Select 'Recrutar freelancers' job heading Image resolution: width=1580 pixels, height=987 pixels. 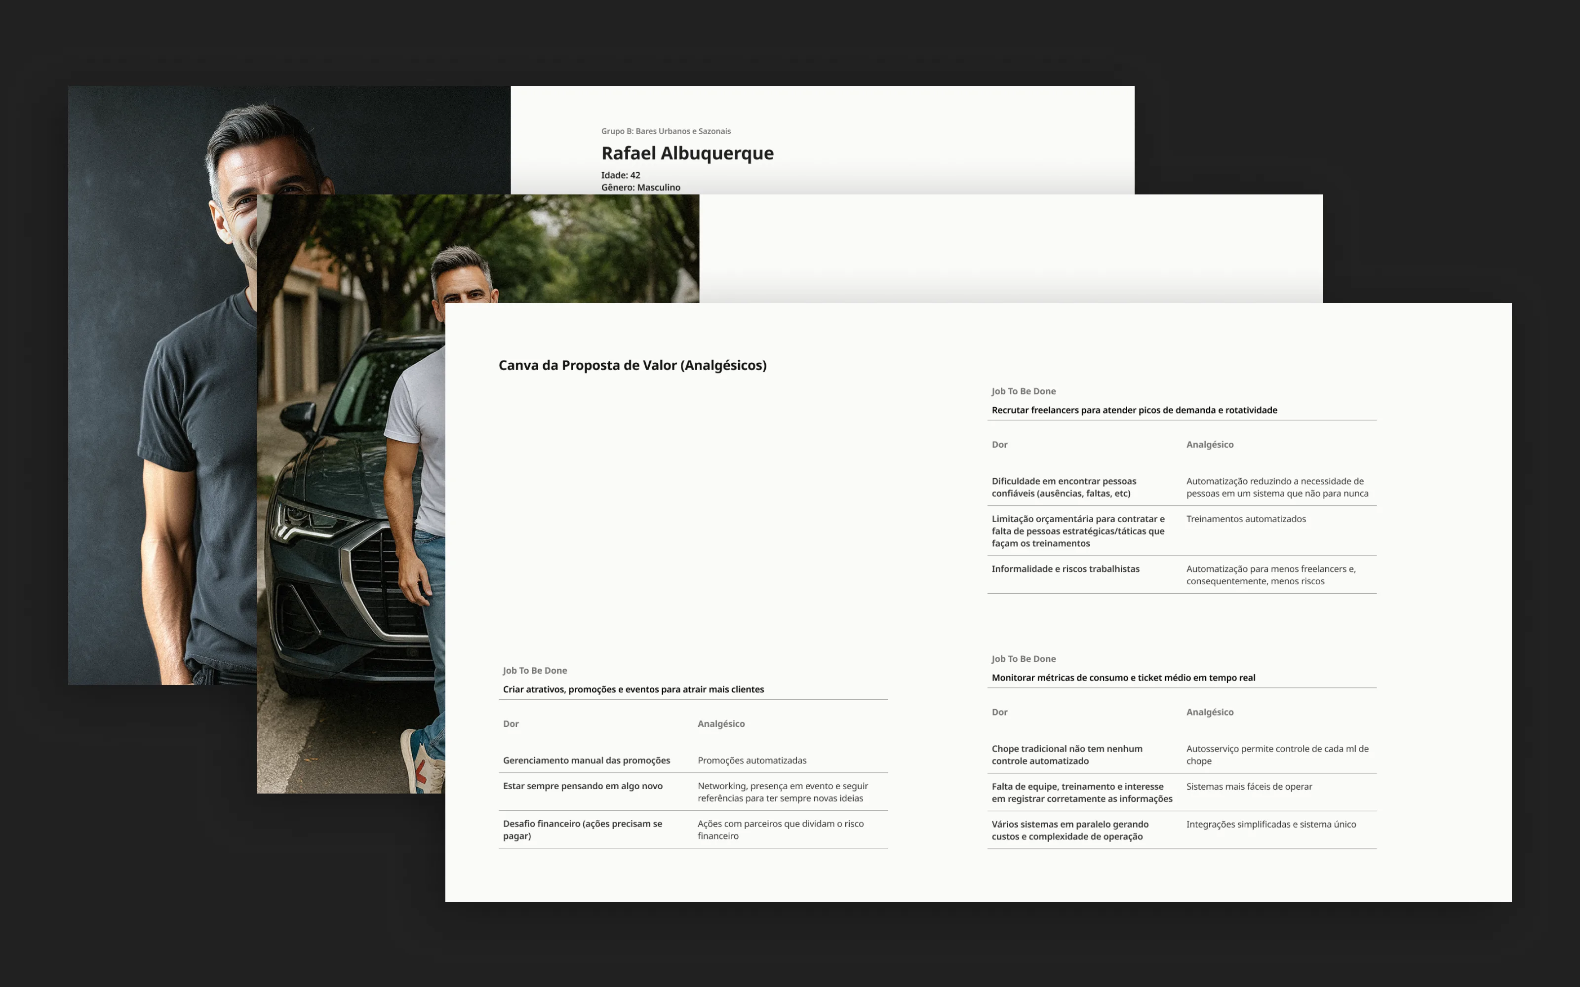coord(1134,410)
